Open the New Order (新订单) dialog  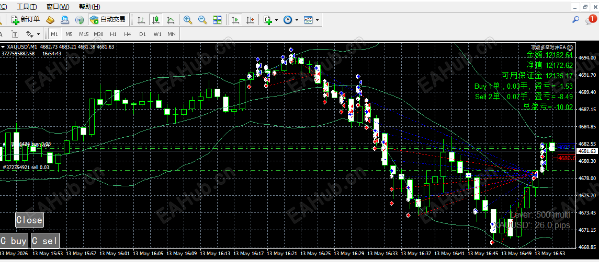(x=26, y=19)
